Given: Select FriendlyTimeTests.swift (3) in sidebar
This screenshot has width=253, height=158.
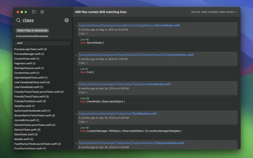Looking at the screenshot, I should tap(30, 101).
